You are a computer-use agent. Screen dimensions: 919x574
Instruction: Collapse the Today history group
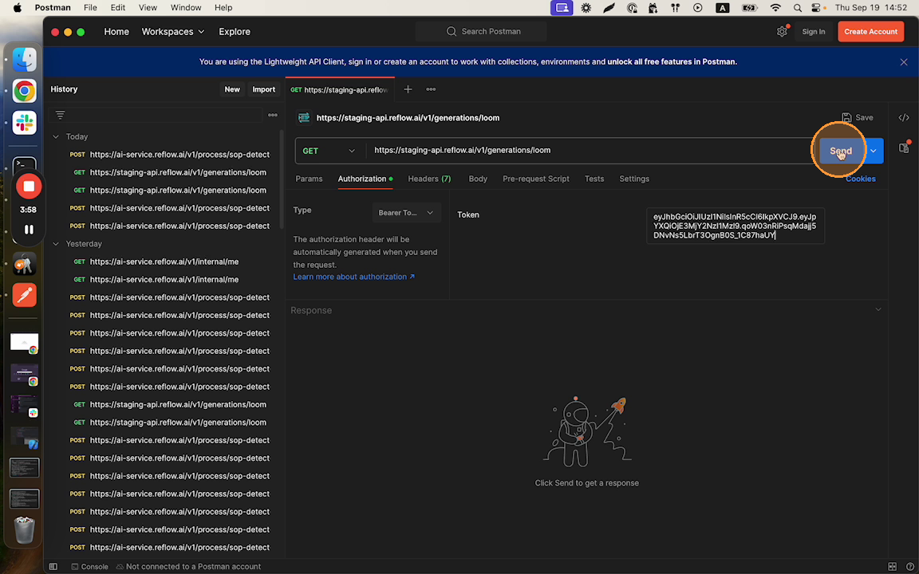pos(56,136)
